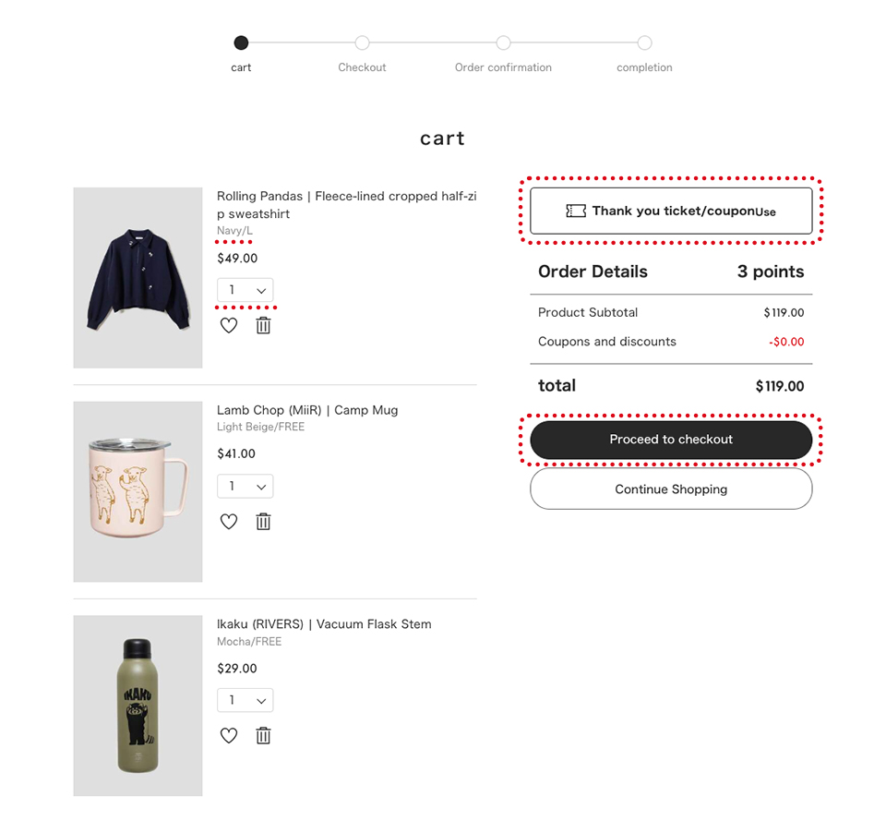The image size is (886, 821).
Task: View the Lamb Chop mug product image
Action: pyautogui.click(x=138, y=491)
